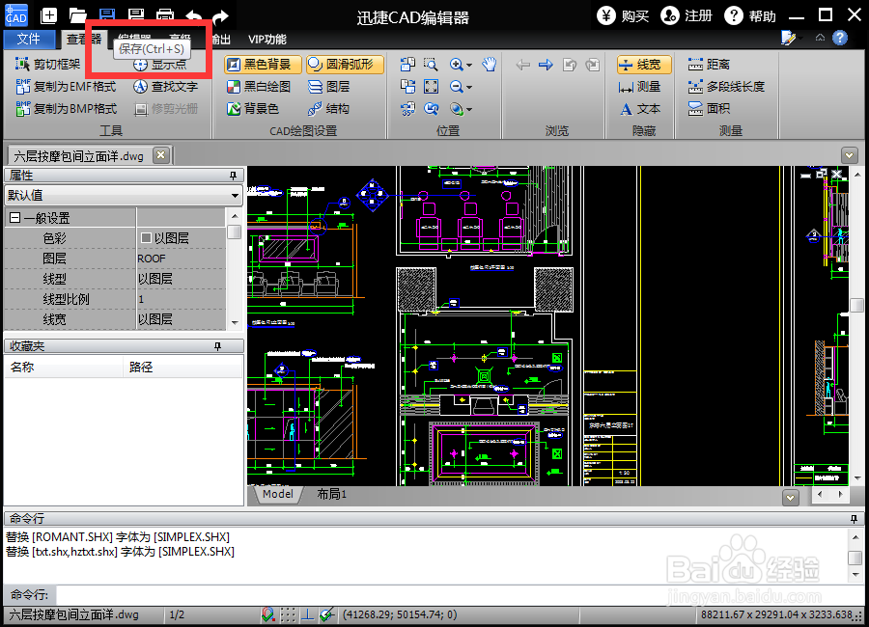
Task: Open 距离 distance measuring tool
Action: click(709, 65)
